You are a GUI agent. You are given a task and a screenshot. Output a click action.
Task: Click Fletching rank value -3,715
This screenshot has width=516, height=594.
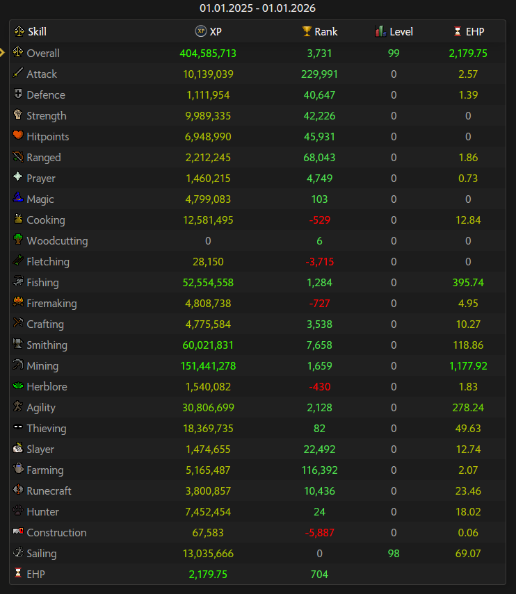click(x=320, y=262)
